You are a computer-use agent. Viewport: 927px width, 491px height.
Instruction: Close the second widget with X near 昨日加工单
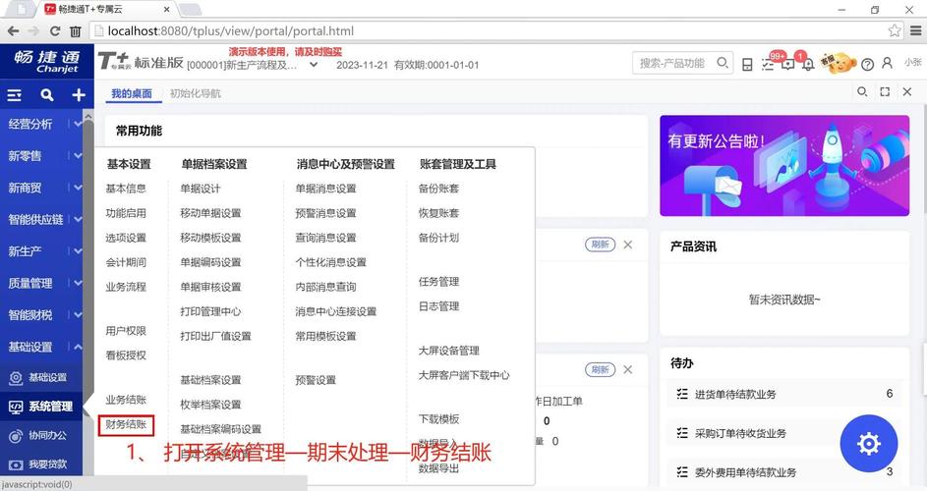tap(628, 369)
